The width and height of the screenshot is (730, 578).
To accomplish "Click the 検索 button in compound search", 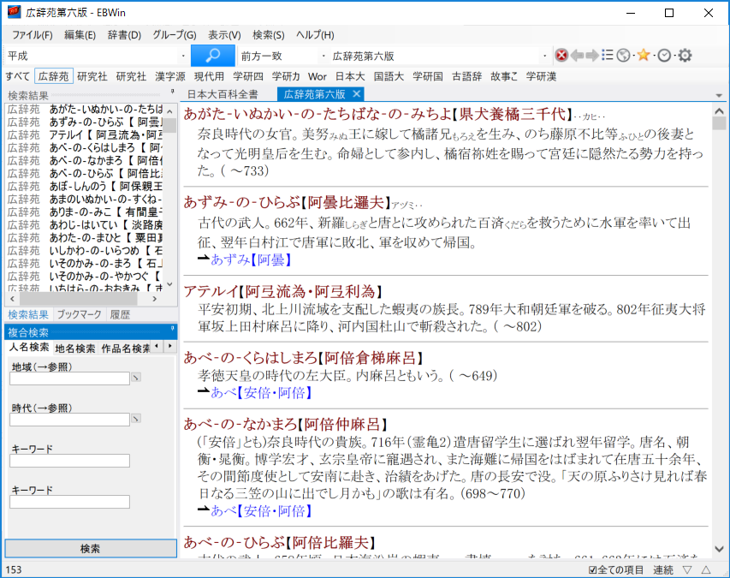I will click(91, 549).
